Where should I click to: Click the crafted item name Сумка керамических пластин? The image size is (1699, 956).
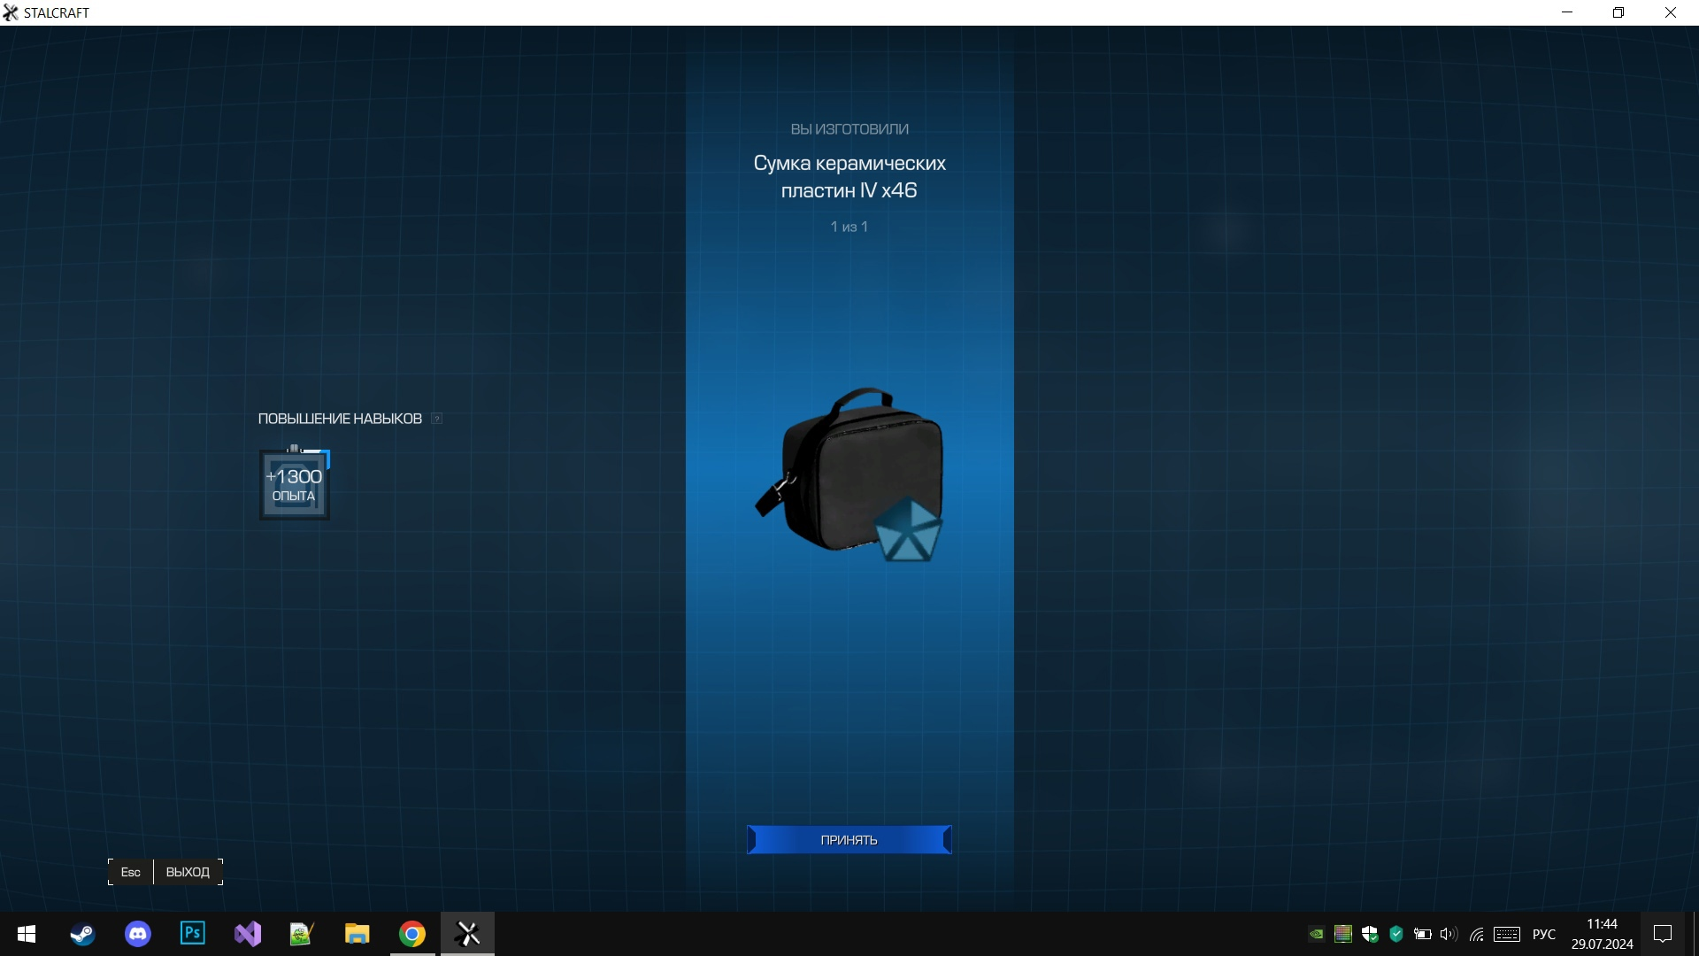(849, 176)
